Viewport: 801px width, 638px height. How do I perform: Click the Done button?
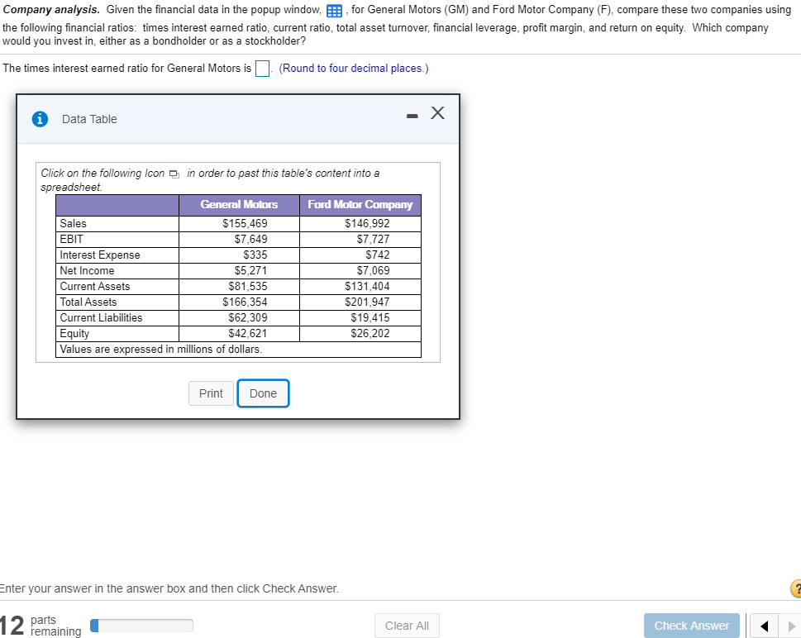[263, 393]
